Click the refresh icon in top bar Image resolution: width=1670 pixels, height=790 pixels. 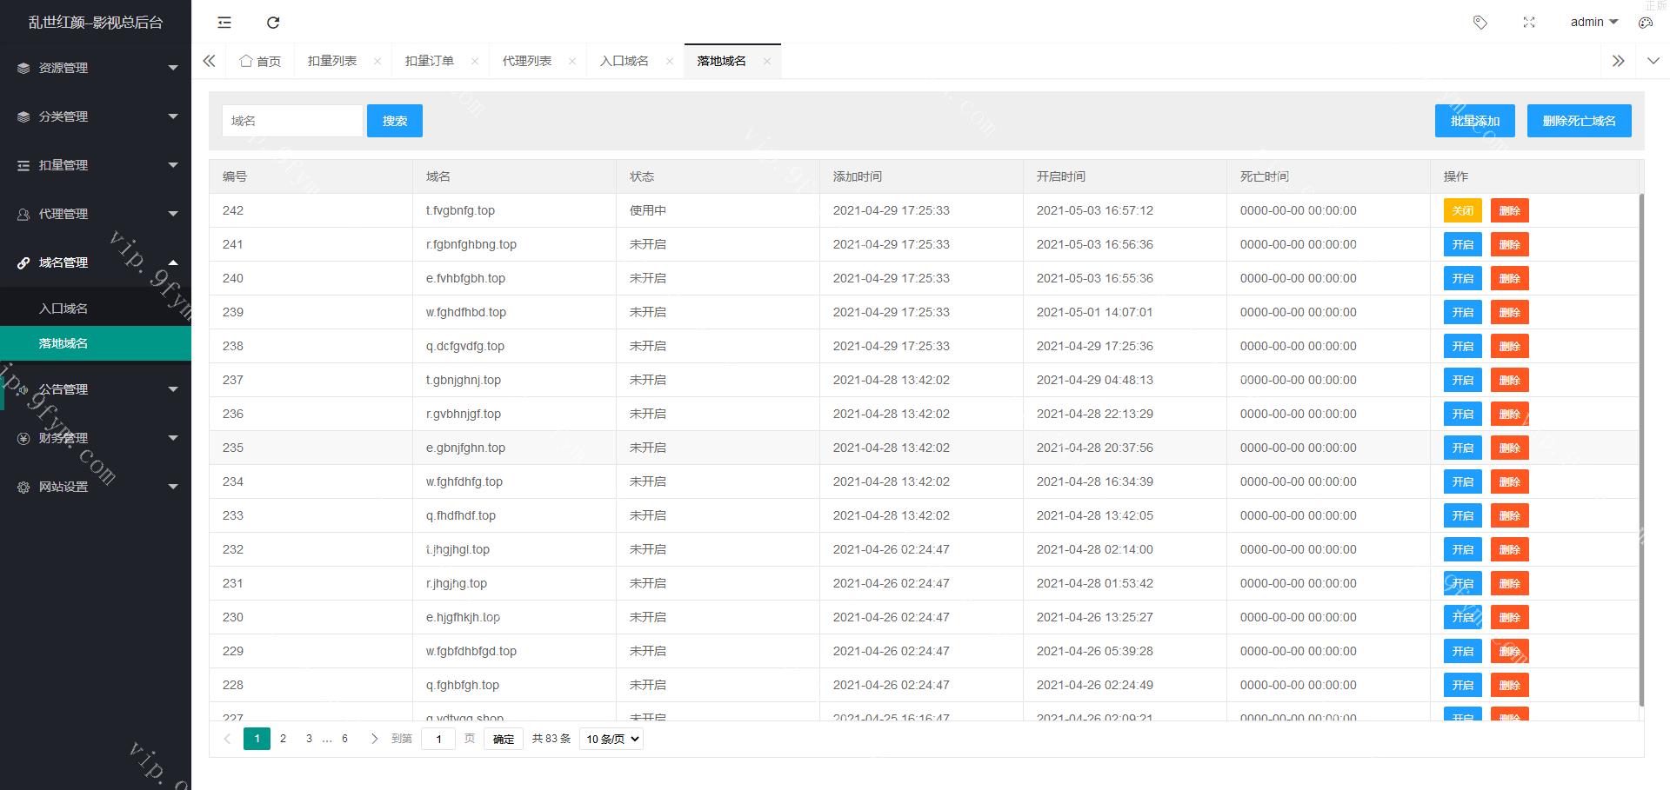click(273, 23)
